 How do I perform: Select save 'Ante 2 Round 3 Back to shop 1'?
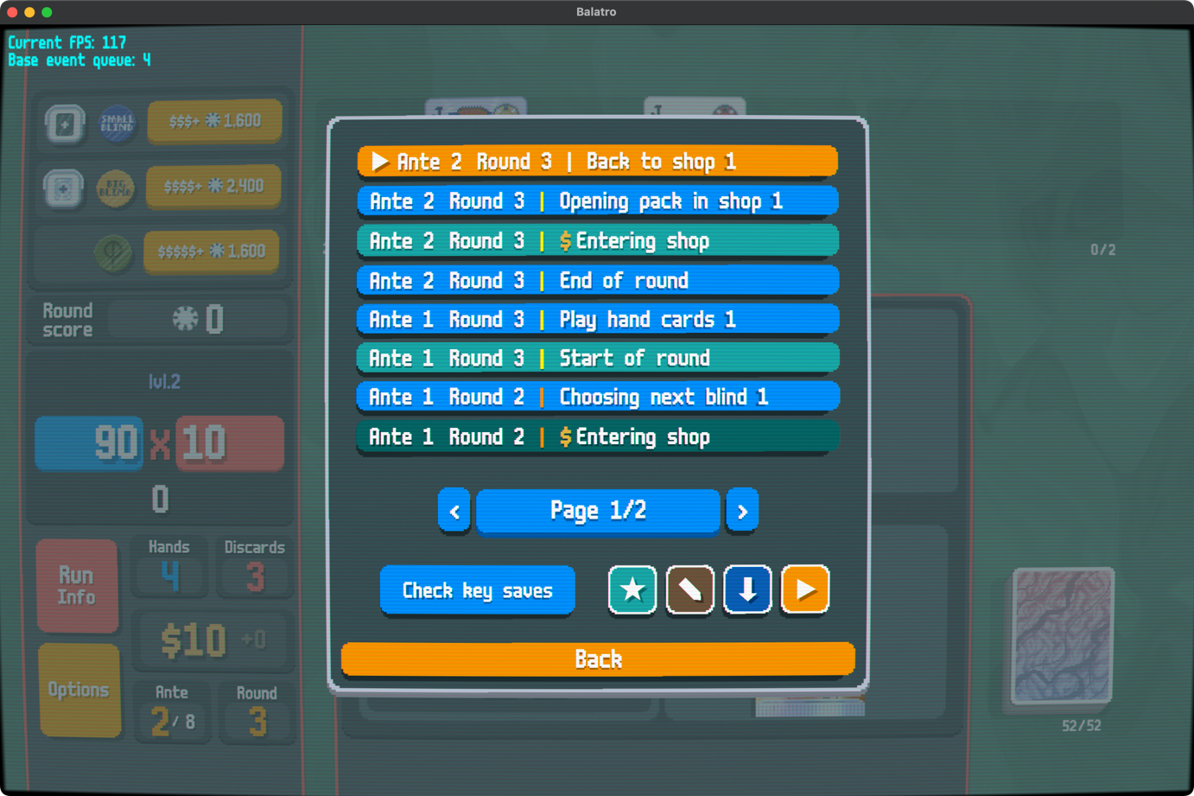tap(597, 162)
